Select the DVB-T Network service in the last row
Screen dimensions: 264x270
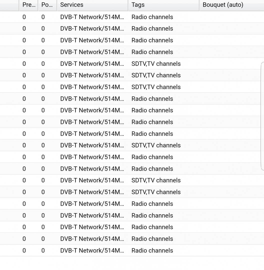92,250
